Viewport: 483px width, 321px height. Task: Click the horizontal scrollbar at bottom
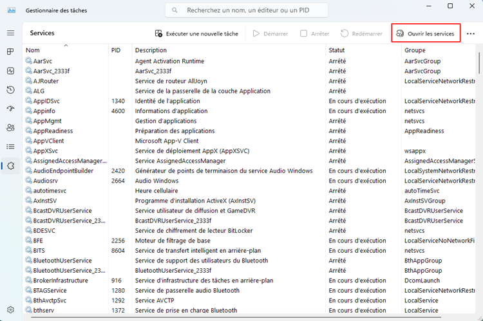click(x=236, y=317)
